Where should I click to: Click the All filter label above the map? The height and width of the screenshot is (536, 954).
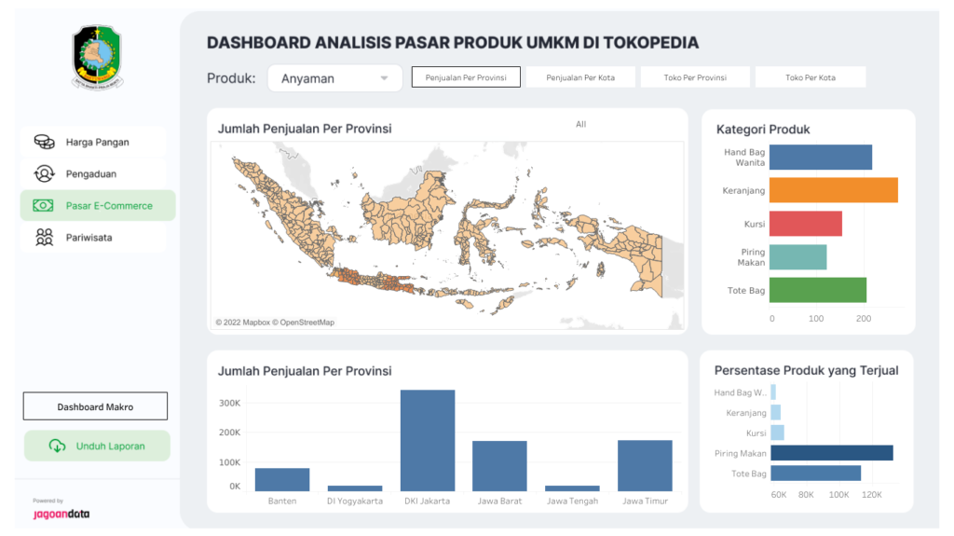pyautogui.click(x=581, y=124)
